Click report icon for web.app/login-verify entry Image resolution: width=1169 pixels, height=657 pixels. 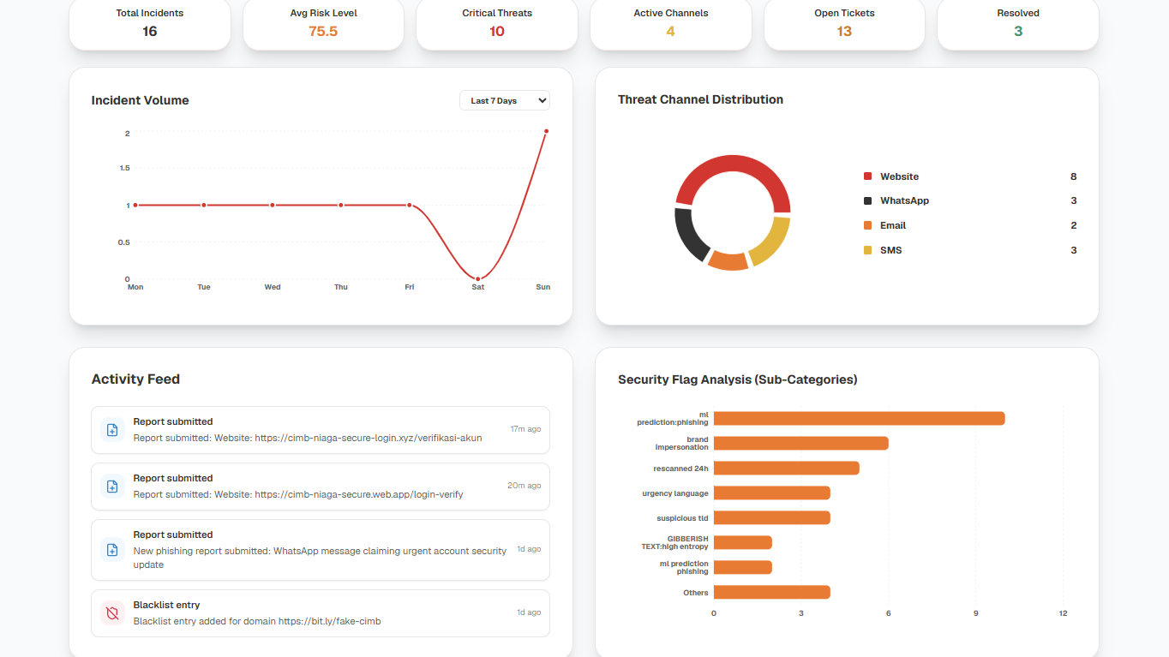[112, 487]
